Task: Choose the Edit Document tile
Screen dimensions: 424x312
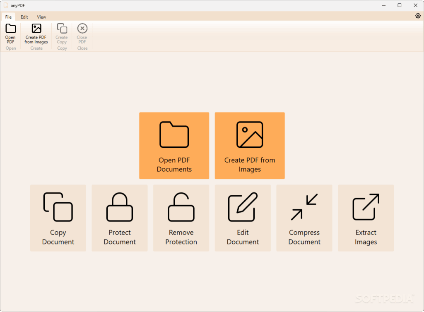Action: pyautogui.click(x=243, y=218)
